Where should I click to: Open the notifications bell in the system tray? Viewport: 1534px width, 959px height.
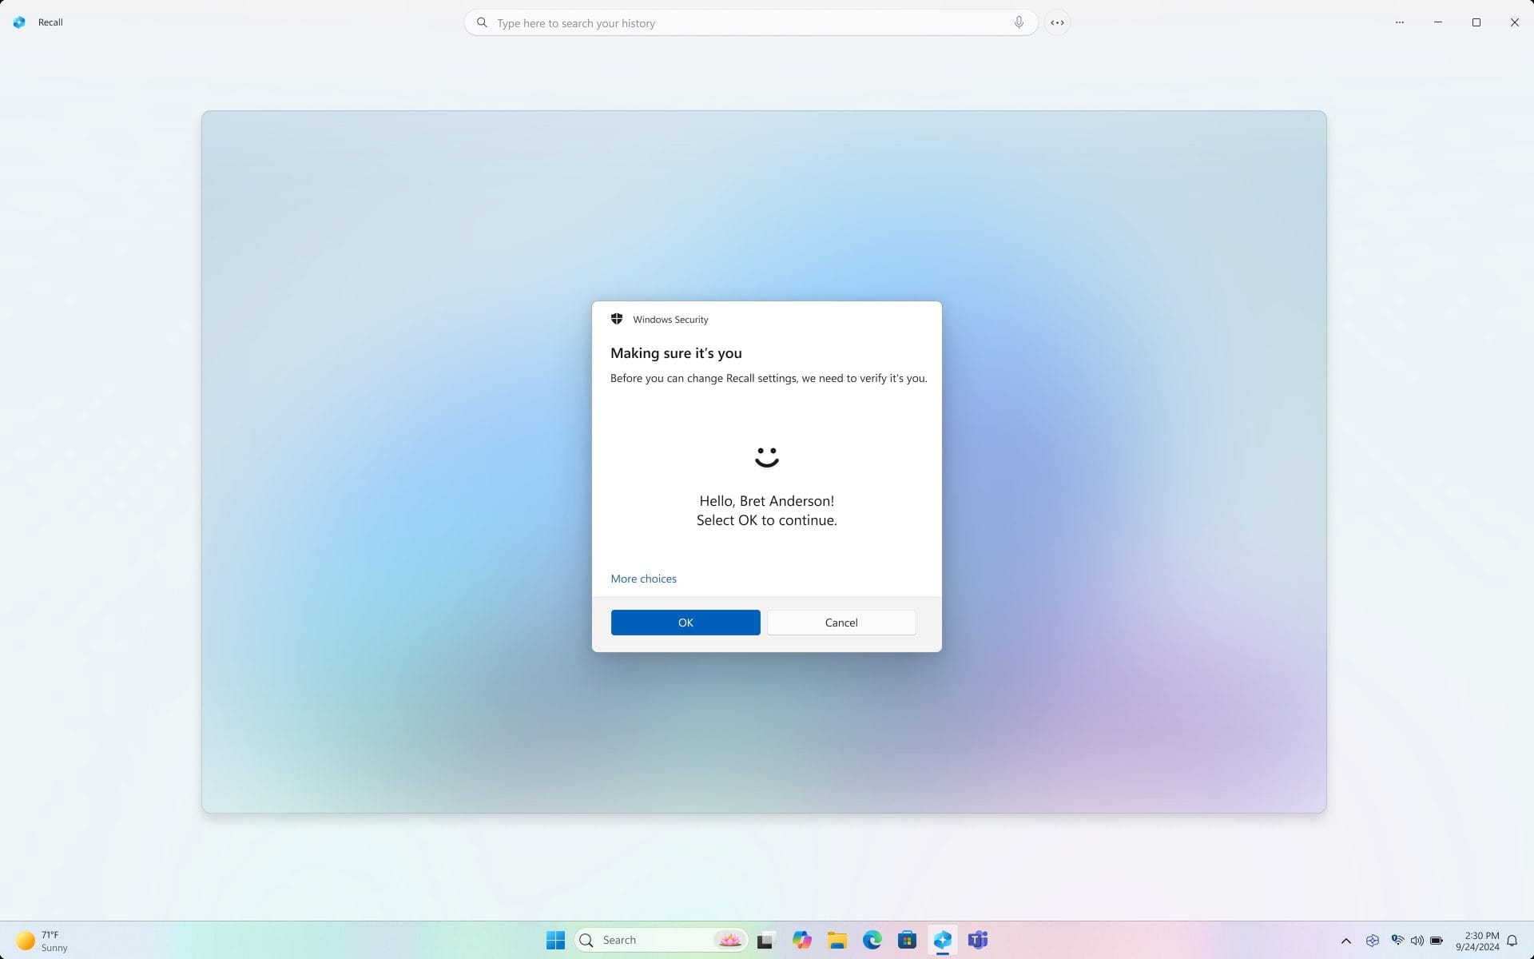coord(1513,941)
